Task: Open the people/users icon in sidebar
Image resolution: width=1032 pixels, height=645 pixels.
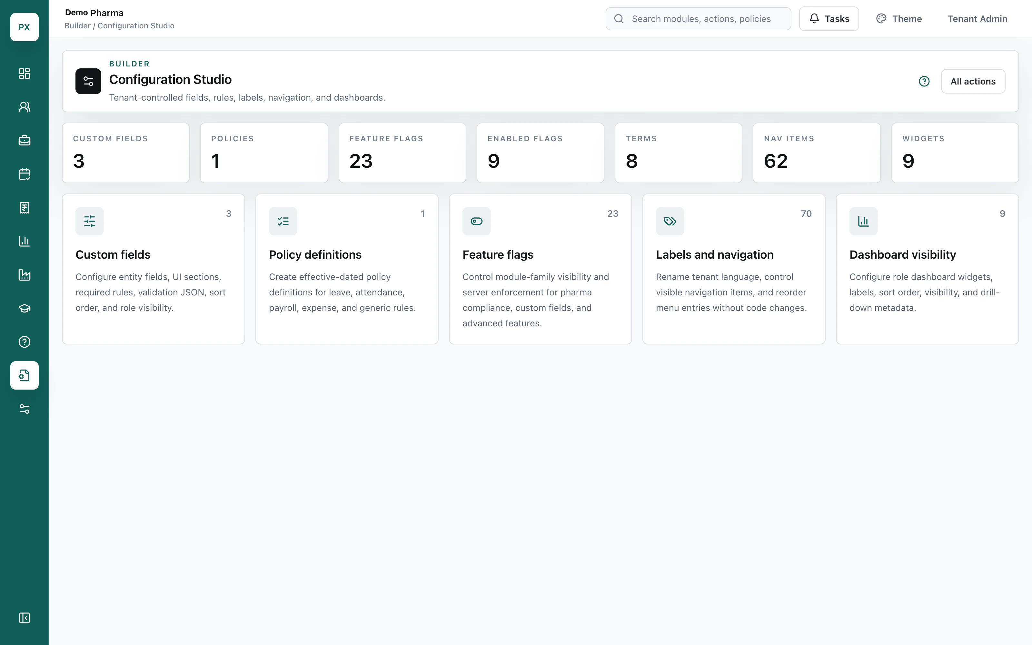Action: [24, 107]
